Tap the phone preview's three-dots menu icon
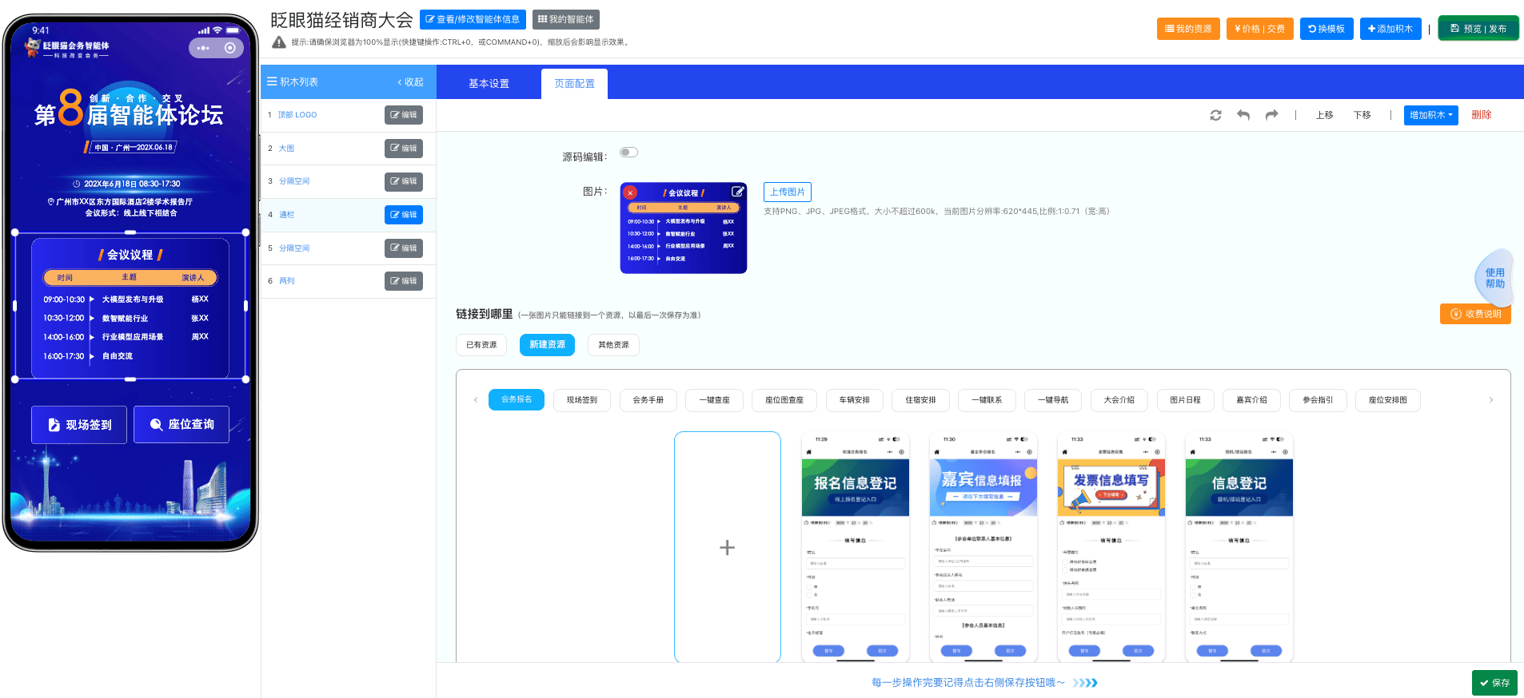 pos(203,48)
